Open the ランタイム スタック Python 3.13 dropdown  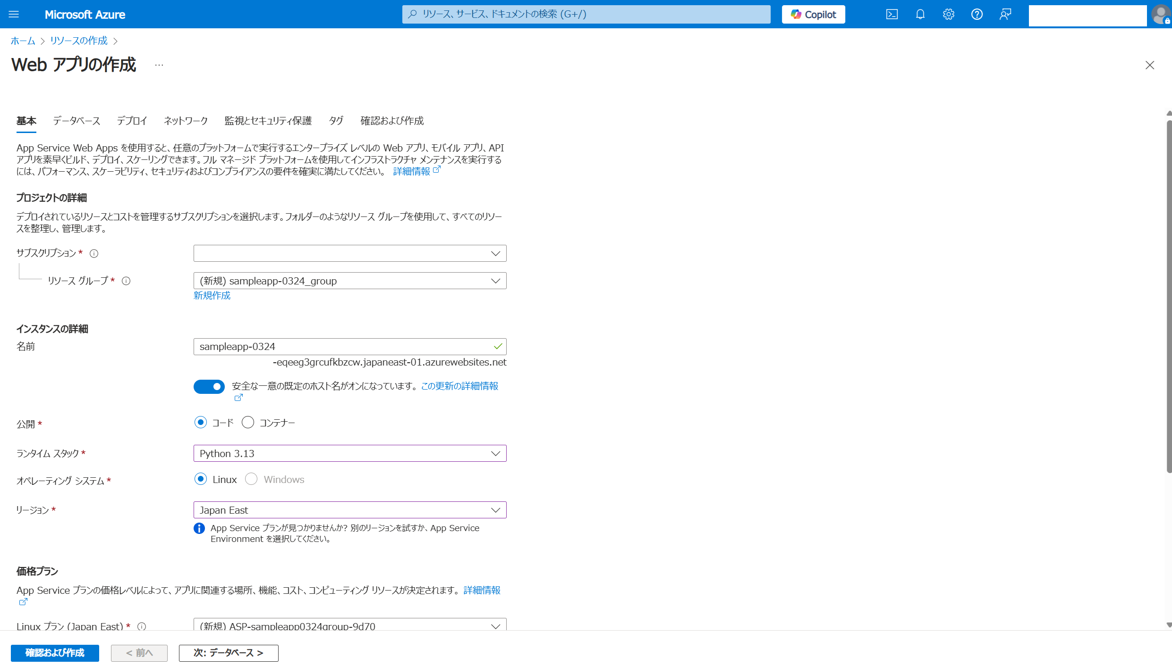tap(350, 453)
